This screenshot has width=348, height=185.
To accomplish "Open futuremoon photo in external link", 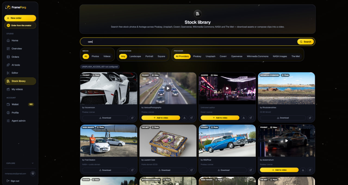I will tap(132, 118).
